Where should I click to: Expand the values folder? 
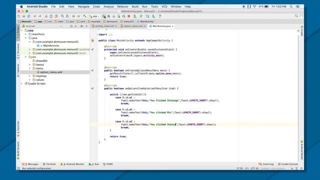pyautogui.click(x=30, y=80)
